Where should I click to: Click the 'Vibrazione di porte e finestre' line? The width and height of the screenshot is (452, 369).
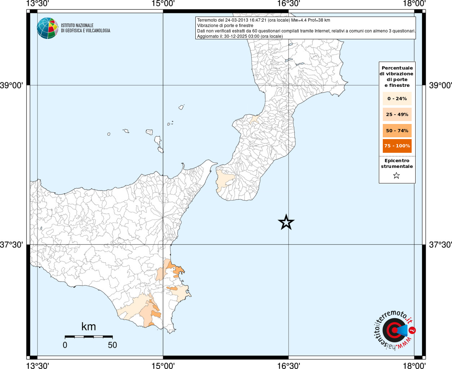pos(225,26)
